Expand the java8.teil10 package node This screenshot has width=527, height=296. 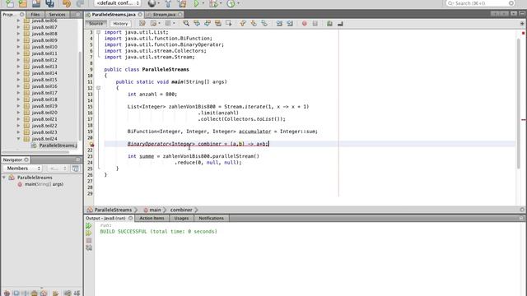click(x=18, y=47)
